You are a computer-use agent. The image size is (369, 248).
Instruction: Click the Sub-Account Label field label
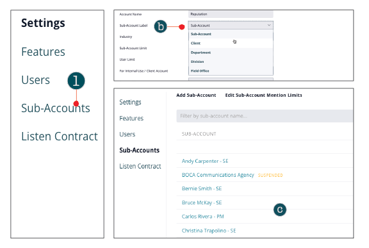coord(133,26)
